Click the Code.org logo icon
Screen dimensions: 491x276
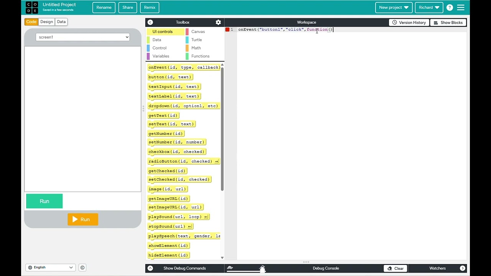[x=32, y=7]
